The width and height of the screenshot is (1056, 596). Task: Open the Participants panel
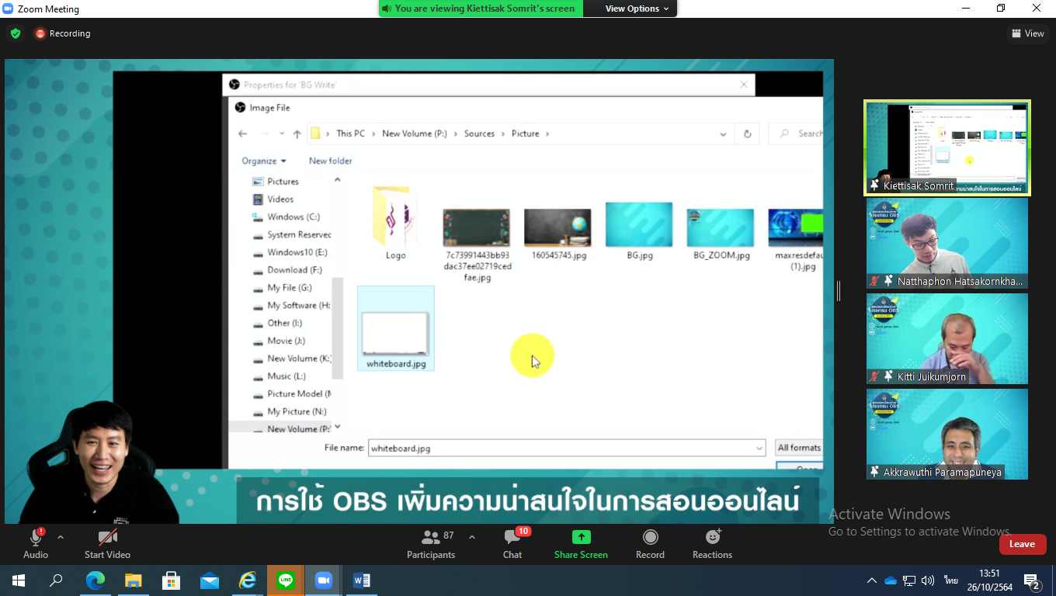(x=431, y=543)
